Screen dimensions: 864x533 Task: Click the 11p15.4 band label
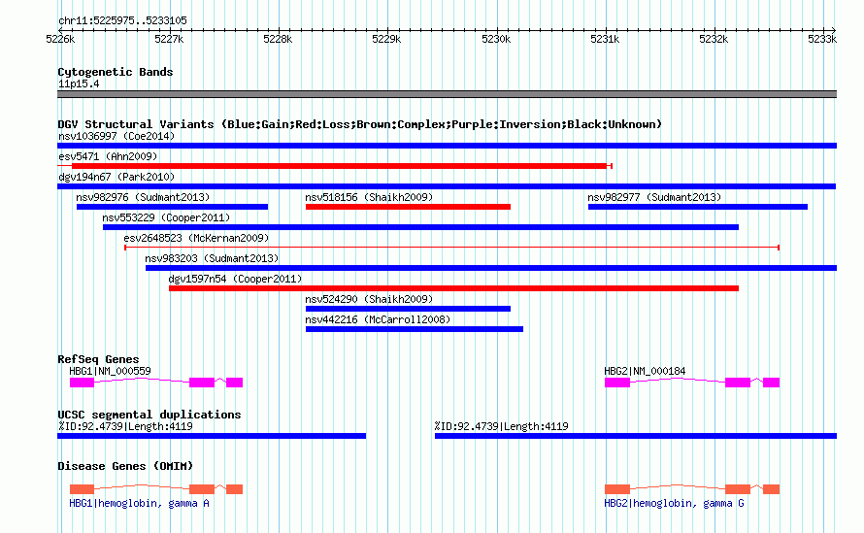tap(79, 84)
